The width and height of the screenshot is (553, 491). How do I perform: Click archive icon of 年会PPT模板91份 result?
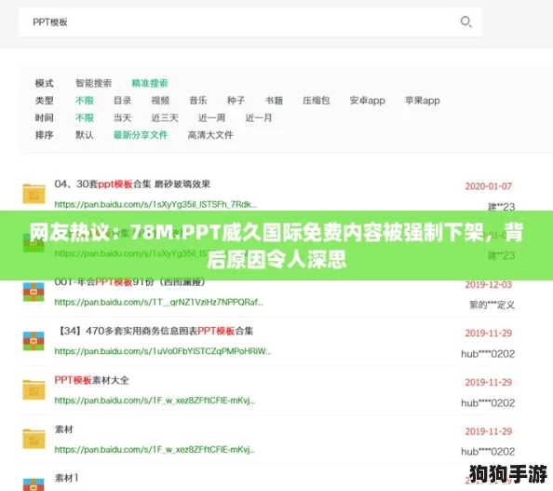pos(34,292)
